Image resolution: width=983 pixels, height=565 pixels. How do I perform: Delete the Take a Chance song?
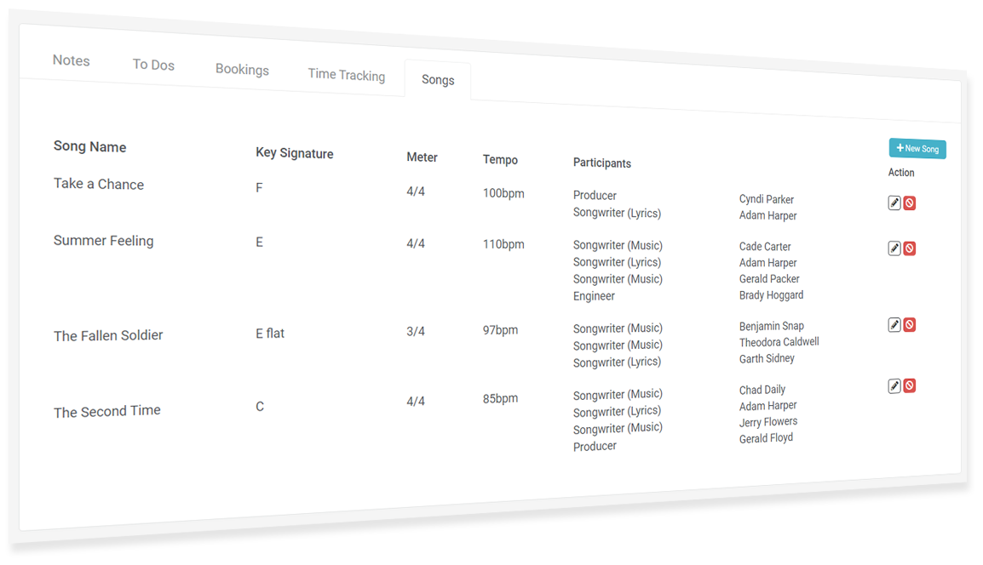910,203
